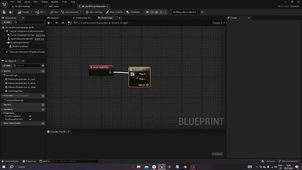Viewport: 302px width, 170px height.
Task: Click the Browse to asset icon beside Save
Action: point(11,12)
